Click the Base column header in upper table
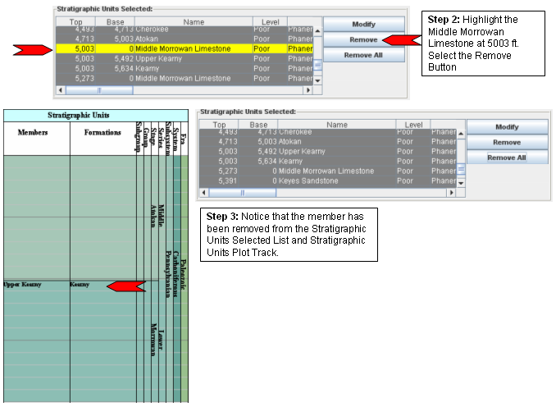The height and width of the screenshot is (407, 556). [x=115, y=21]
